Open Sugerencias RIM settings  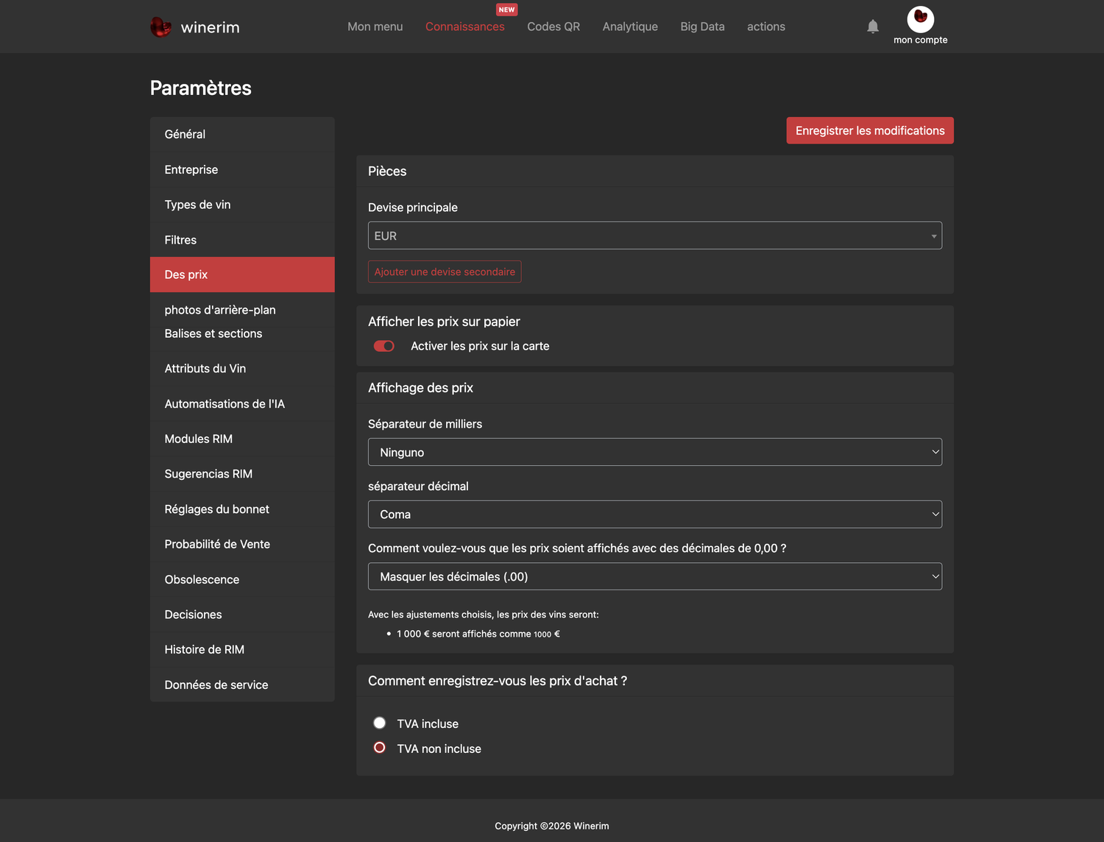tap(242, 474)
